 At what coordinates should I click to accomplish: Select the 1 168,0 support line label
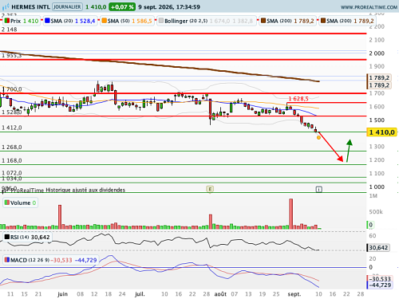coord(12,160)
